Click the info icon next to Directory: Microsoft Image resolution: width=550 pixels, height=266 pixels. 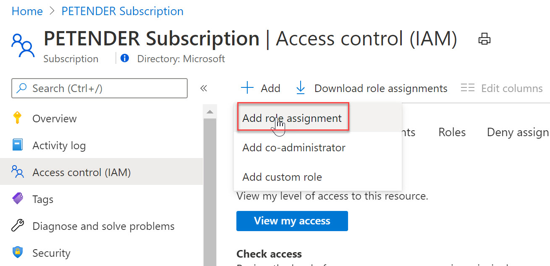click(x=124, y=58)
